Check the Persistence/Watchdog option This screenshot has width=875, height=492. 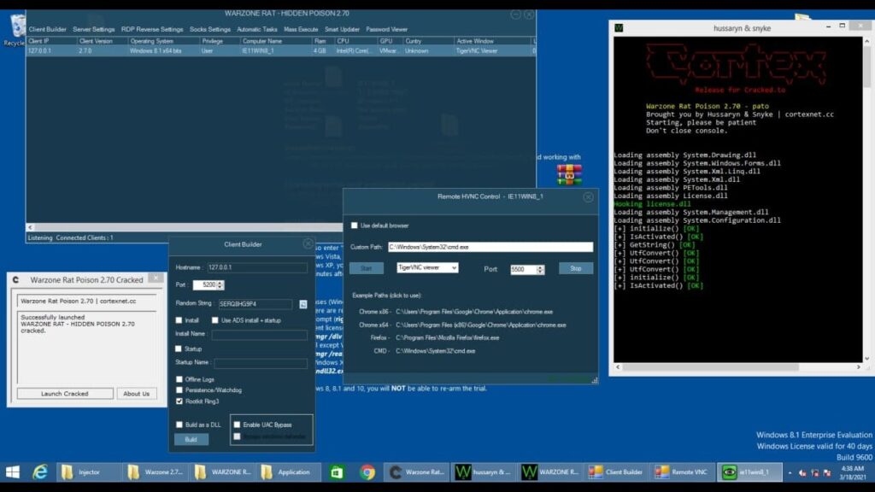click(179, 389)
